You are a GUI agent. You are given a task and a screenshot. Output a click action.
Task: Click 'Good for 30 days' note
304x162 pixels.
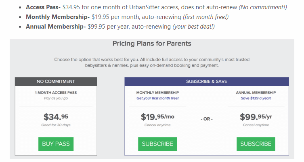(56, 125)
